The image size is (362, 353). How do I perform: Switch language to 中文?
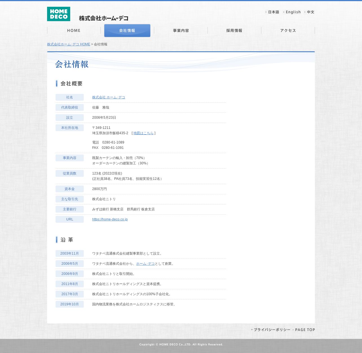[x=310, y=12]
